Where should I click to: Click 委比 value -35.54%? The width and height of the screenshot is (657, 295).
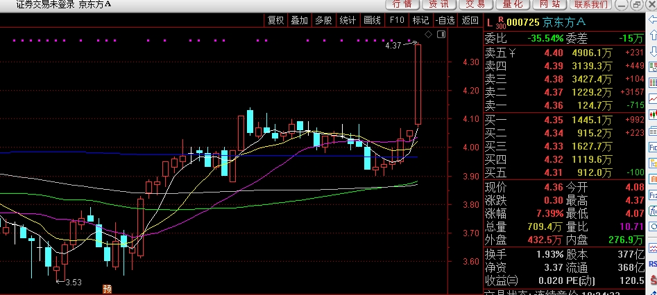(x=545, y=39)
